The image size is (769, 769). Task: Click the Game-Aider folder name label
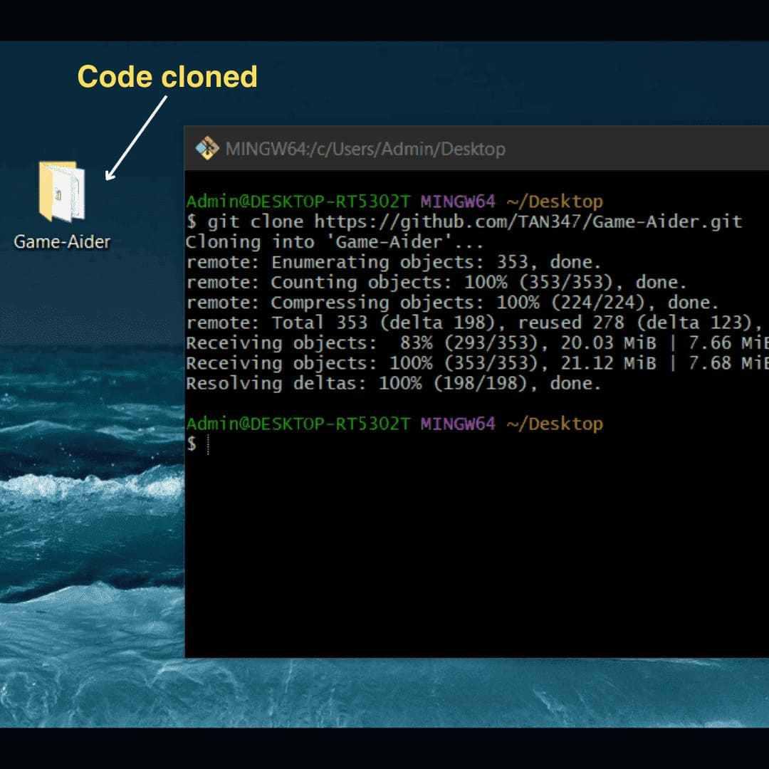coord(62,242)
